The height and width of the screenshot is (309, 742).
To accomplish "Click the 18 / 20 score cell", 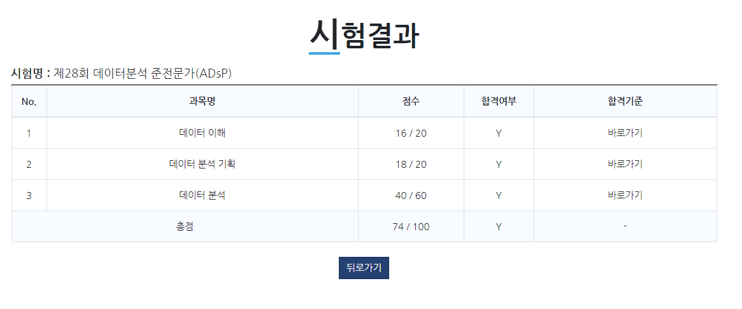I will tap(411, 164).
